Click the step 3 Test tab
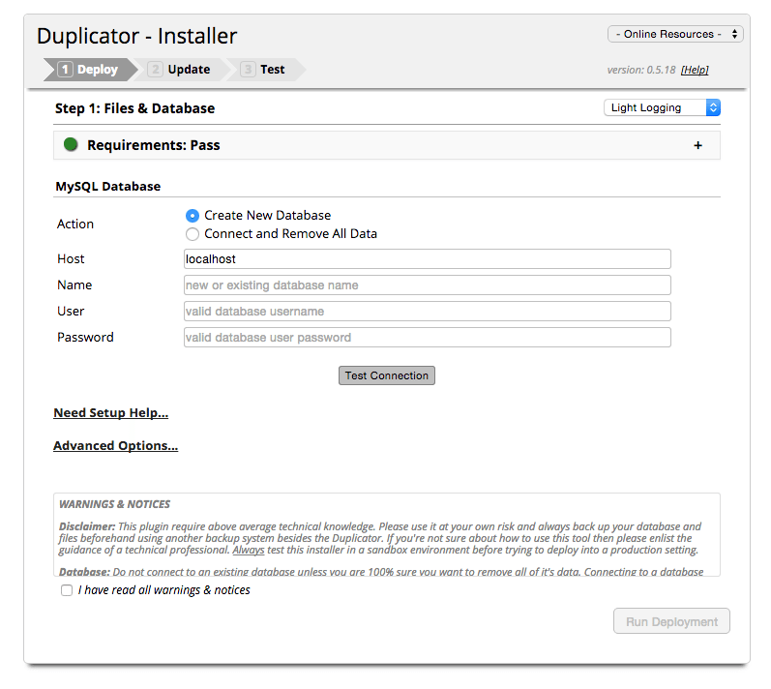 tap(263, 70)
